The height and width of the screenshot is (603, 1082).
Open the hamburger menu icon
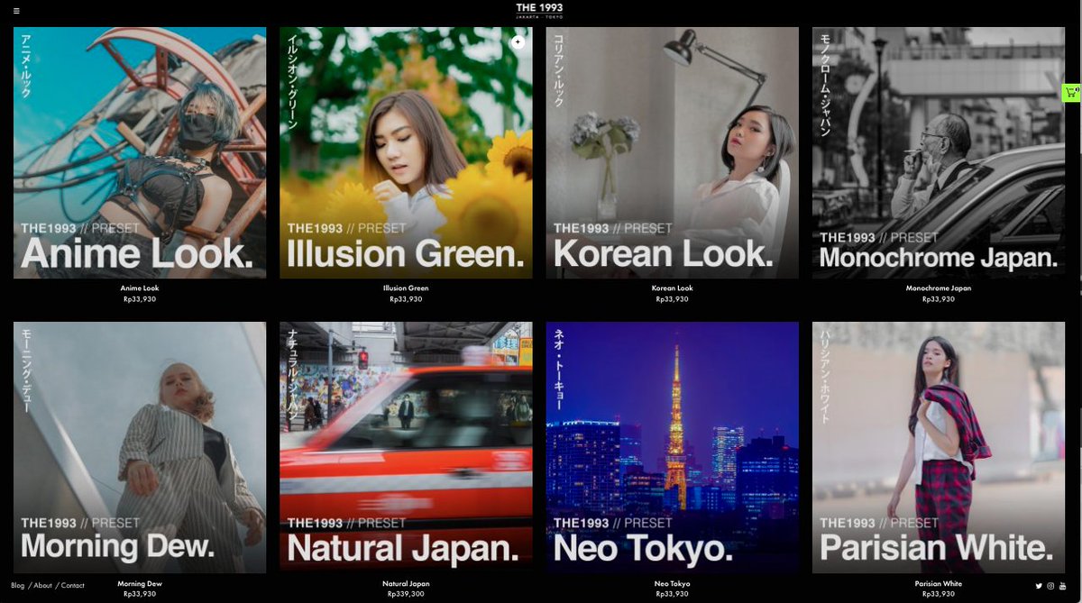(x=16, y=11)
